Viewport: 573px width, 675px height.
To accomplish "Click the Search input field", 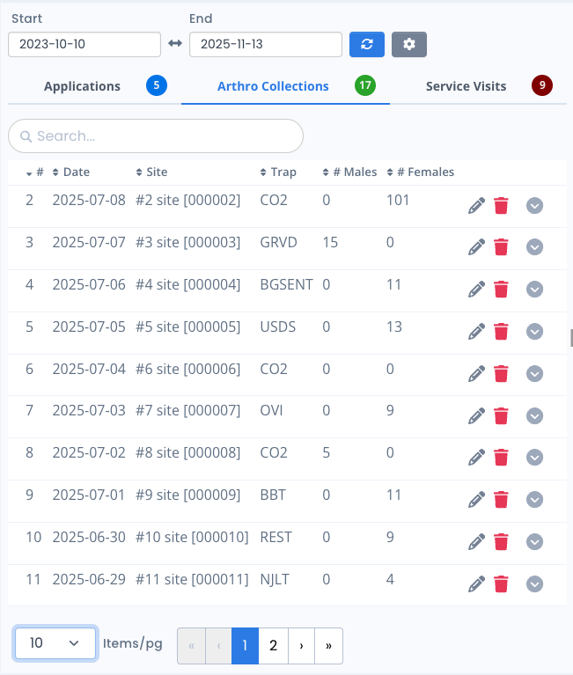I will [x=156, y=136].
